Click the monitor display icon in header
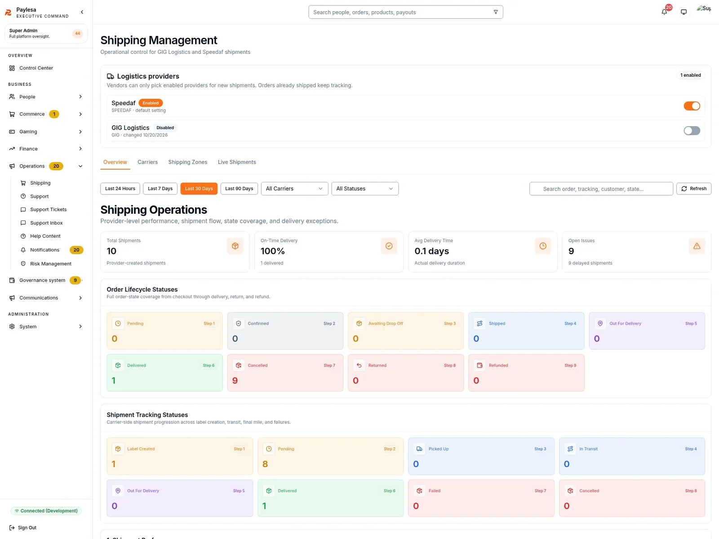 [x=683, y=12]
